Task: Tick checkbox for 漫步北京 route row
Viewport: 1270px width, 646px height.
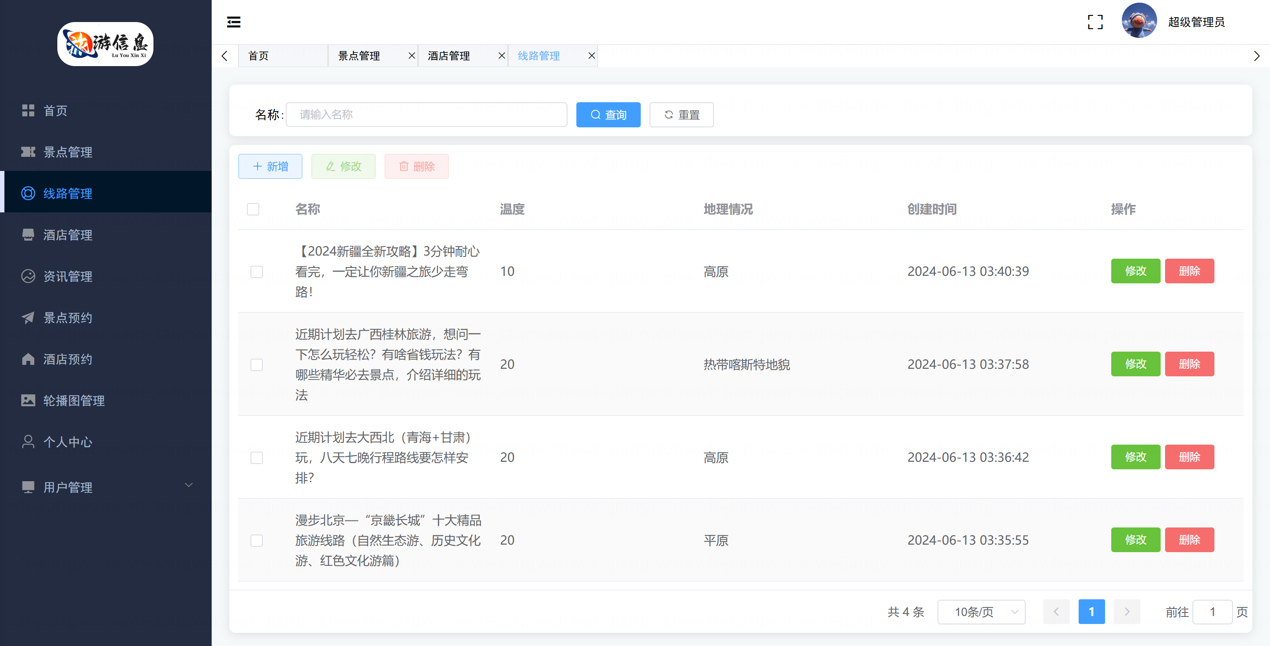Action: point(256,541)
